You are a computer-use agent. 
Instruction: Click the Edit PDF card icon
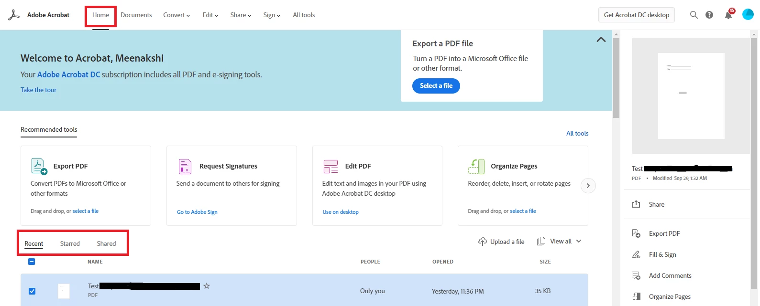[x=330, y=166]
